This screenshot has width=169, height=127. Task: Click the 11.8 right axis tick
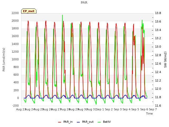click(158, 97)
